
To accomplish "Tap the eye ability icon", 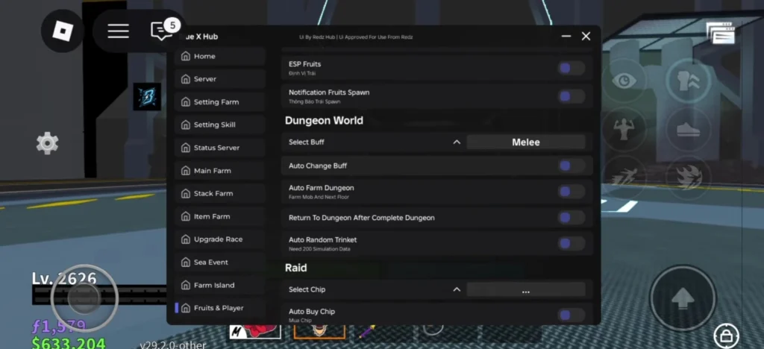I will pos(623,81).
